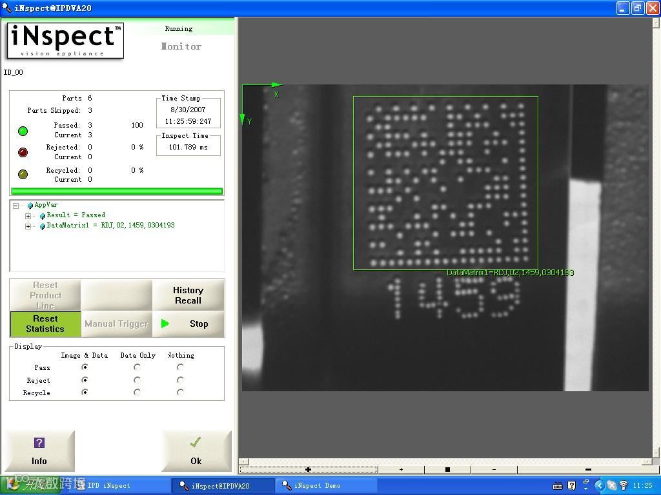Click the Result variable cube icon
The height and width of the screenshot is (495, 661).
click(43, 215)
